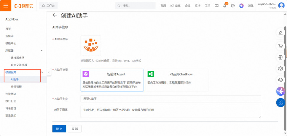287x136 pixels.
Task: Open the 费用 menu
Action: (x=163, y=6)
